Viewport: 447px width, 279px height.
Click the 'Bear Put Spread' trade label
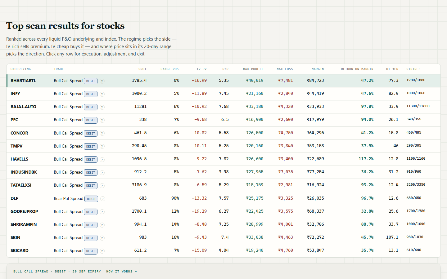click(x=69, y=198)
